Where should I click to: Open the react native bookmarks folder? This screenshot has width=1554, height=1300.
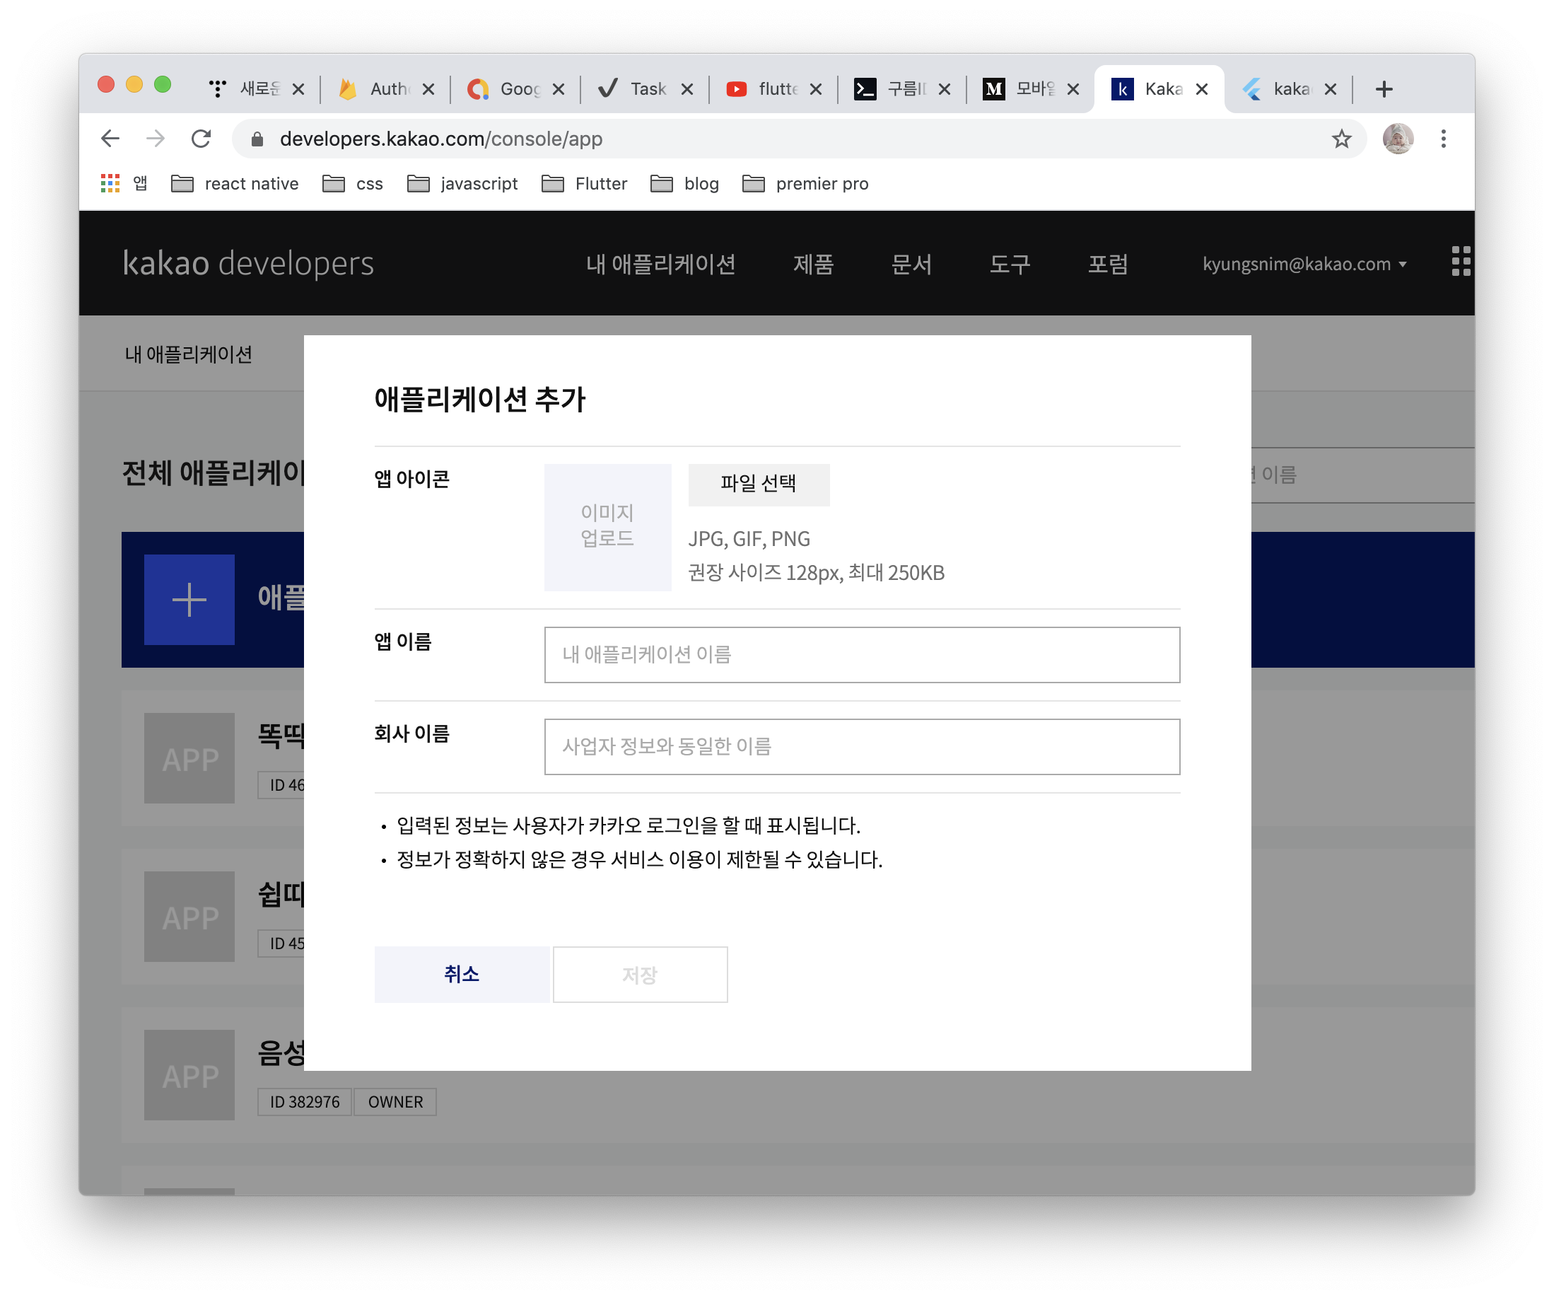click(235, 184)
